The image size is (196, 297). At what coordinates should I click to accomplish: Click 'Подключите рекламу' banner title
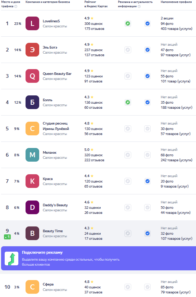point(42,252)
